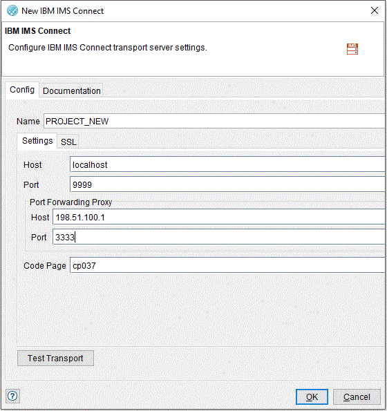
Task: Switch to the SSL sub-tab
Action: [68, 142]
